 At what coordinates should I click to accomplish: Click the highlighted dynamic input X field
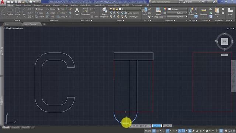pos(157,126)
